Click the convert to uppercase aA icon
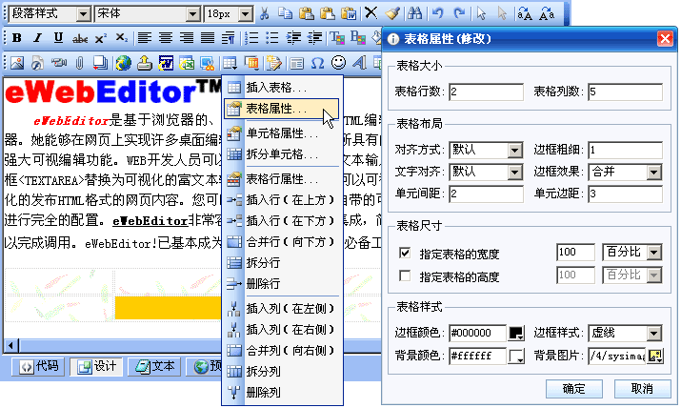 [x=525, y=14]
